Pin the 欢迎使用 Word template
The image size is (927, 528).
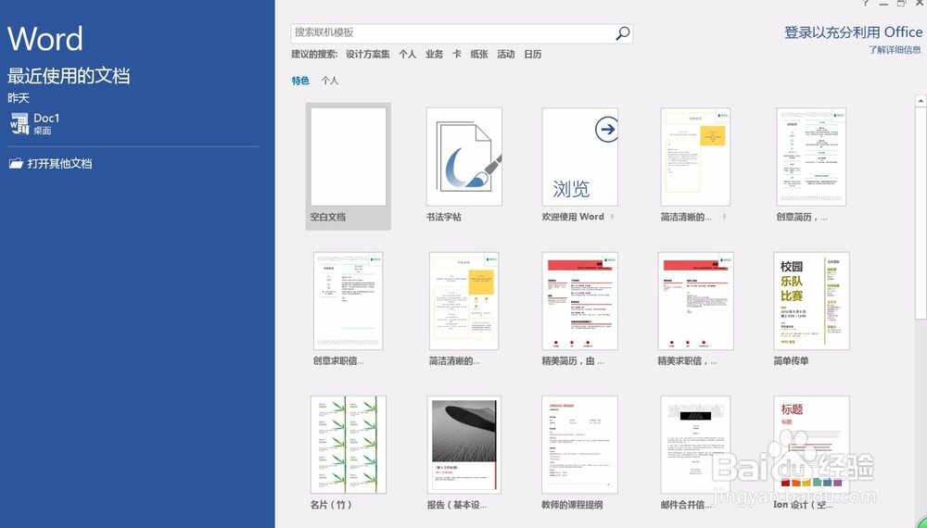coord(612,218)
